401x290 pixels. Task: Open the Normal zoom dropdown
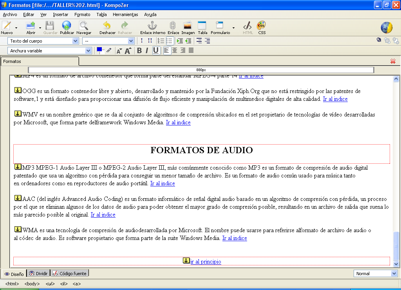click(376, 274)
